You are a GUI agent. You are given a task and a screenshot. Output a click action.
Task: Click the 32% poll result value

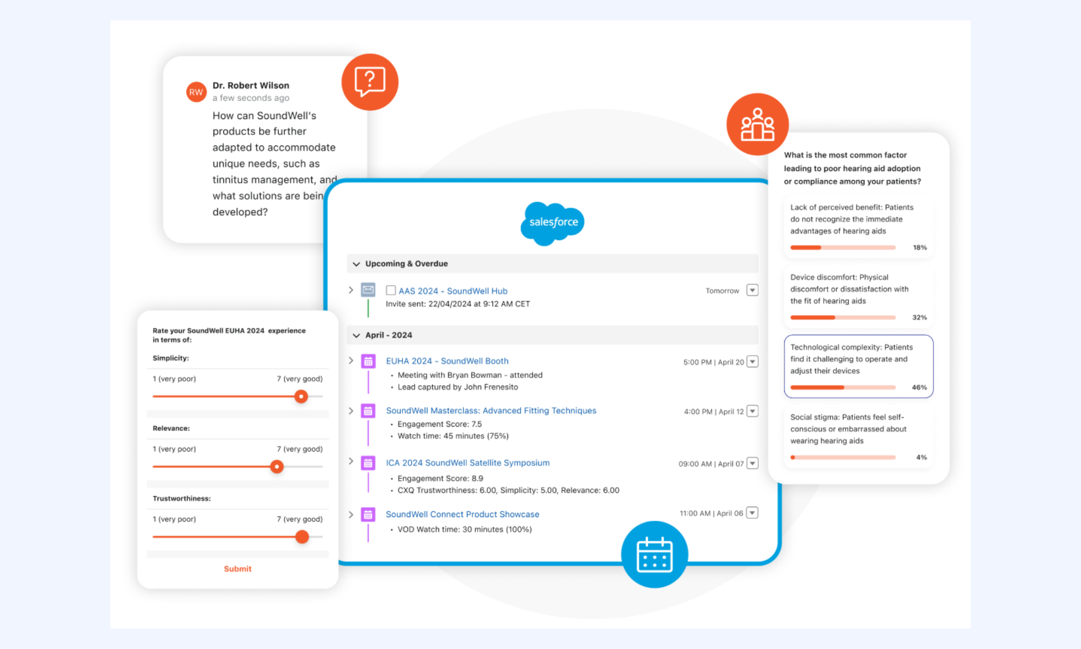[919, 317]
